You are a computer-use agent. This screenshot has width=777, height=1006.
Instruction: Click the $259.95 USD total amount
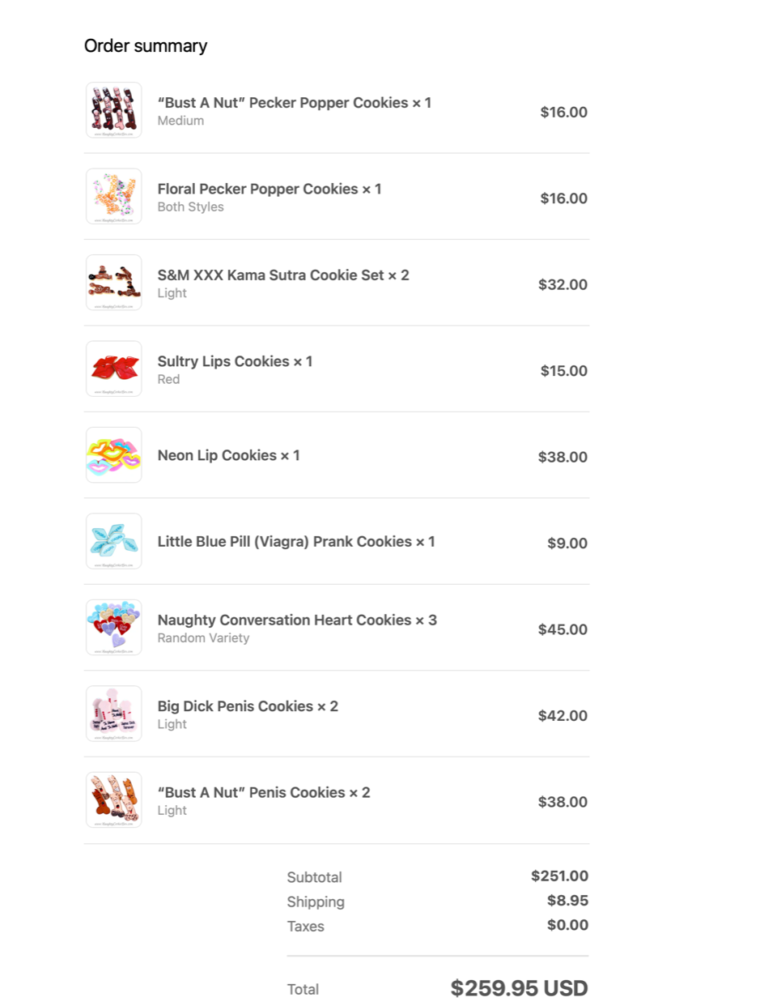coord(519,988)
